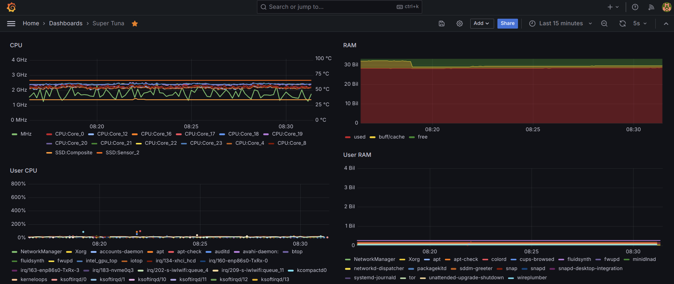The width and height of the screenshot is (674, 284).
Task: Click the Share button
Action: coord(507,23)
